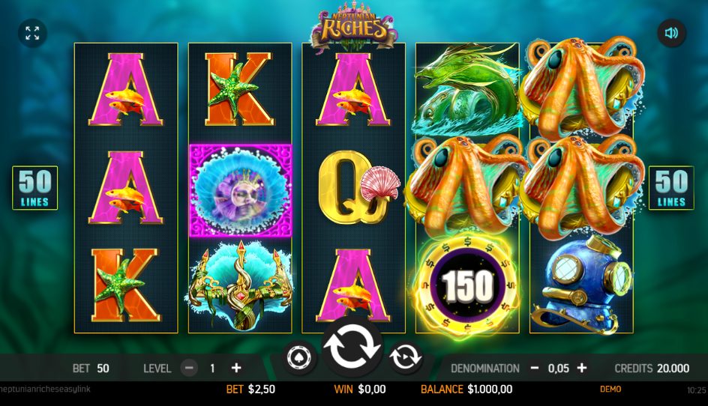This screenshot has width=708, height=406.
Task: Increase the bet level
Action: [236, 368]
